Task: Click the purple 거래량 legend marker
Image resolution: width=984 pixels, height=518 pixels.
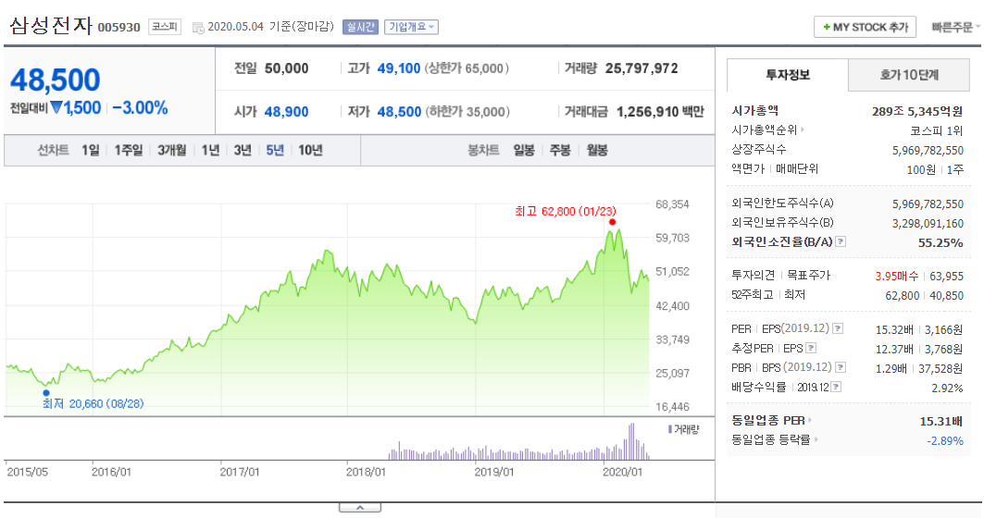Action: pyautogui.click(x=670, y=429)
